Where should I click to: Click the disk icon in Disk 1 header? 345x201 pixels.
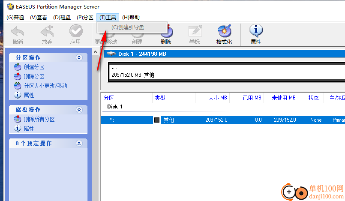tap(111, 54)
